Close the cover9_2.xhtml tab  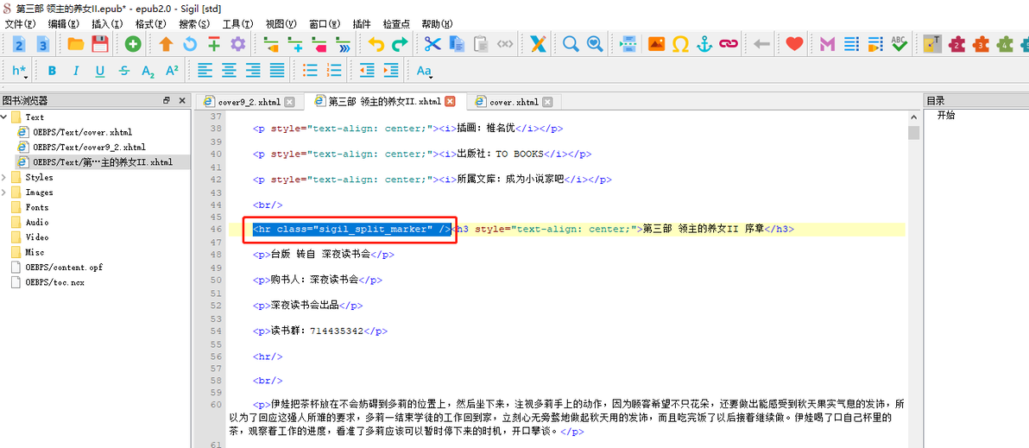coord(289,103)
